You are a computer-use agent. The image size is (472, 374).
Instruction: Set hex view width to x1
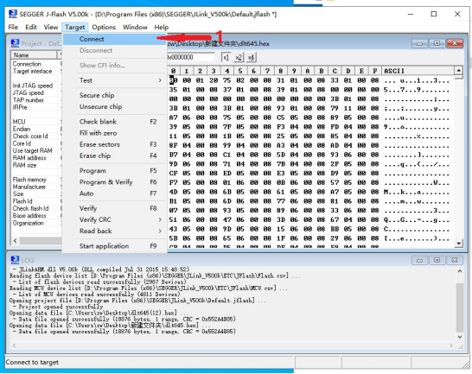click(x=226, y=57)
